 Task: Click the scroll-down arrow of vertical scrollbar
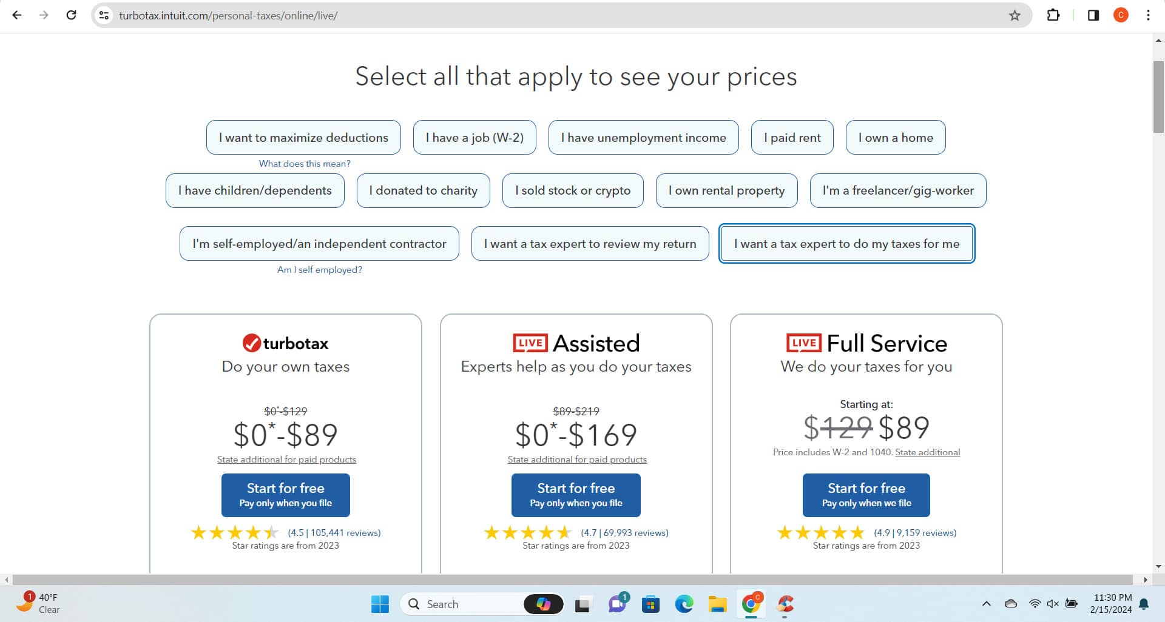[x=1158, y=567]
